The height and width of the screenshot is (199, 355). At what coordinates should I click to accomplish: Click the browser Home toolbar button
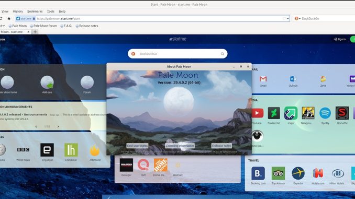pyautogui.click(x=9, y=18)
